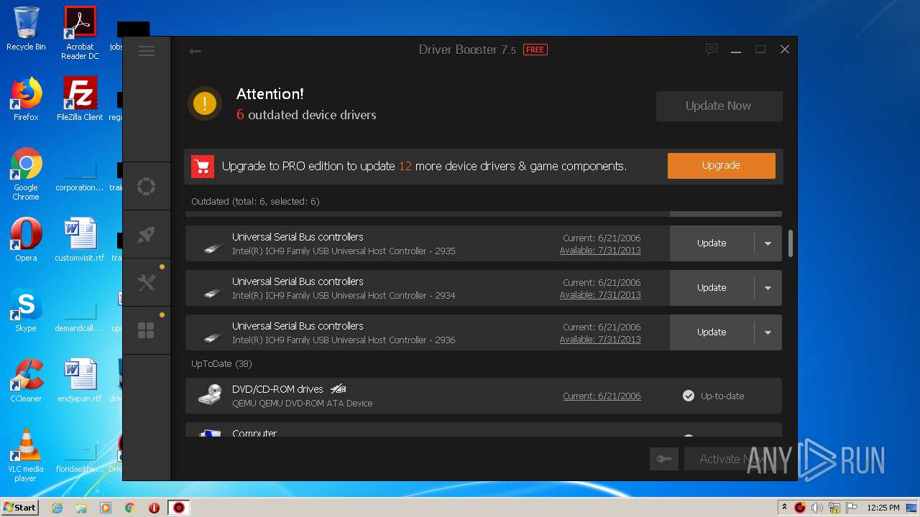Screen dimensions: 920x517
Task: Open the hamburger menu in Driver Booster
Action: point(147,51)
